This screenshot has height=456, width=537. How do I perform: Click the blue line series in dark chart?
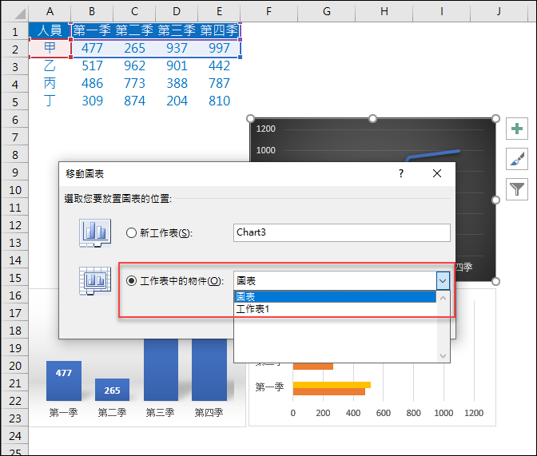[x=434, y=153]
